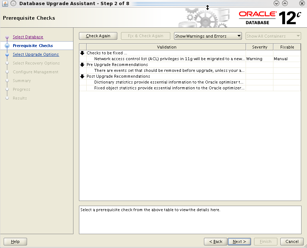307x248 pixels.
Task: Click the Java application icon in the title bar
Action: pos(5,3)
